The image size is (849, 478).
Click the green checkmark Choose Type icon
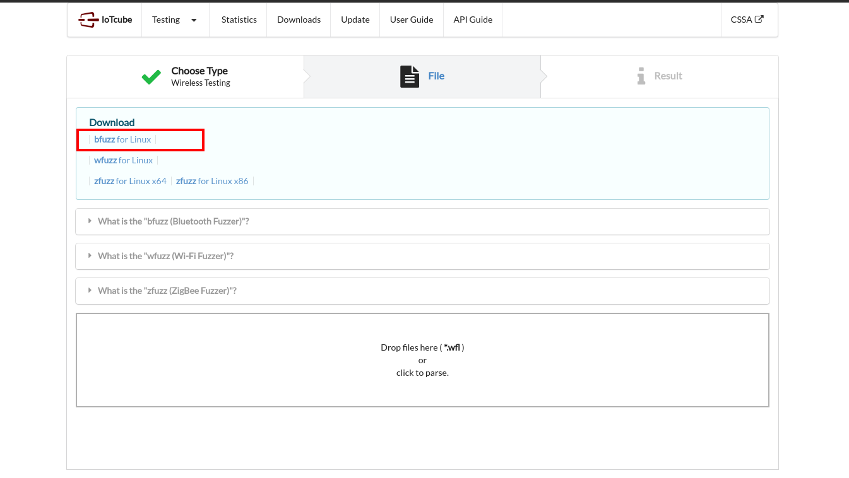pos(151,77)
